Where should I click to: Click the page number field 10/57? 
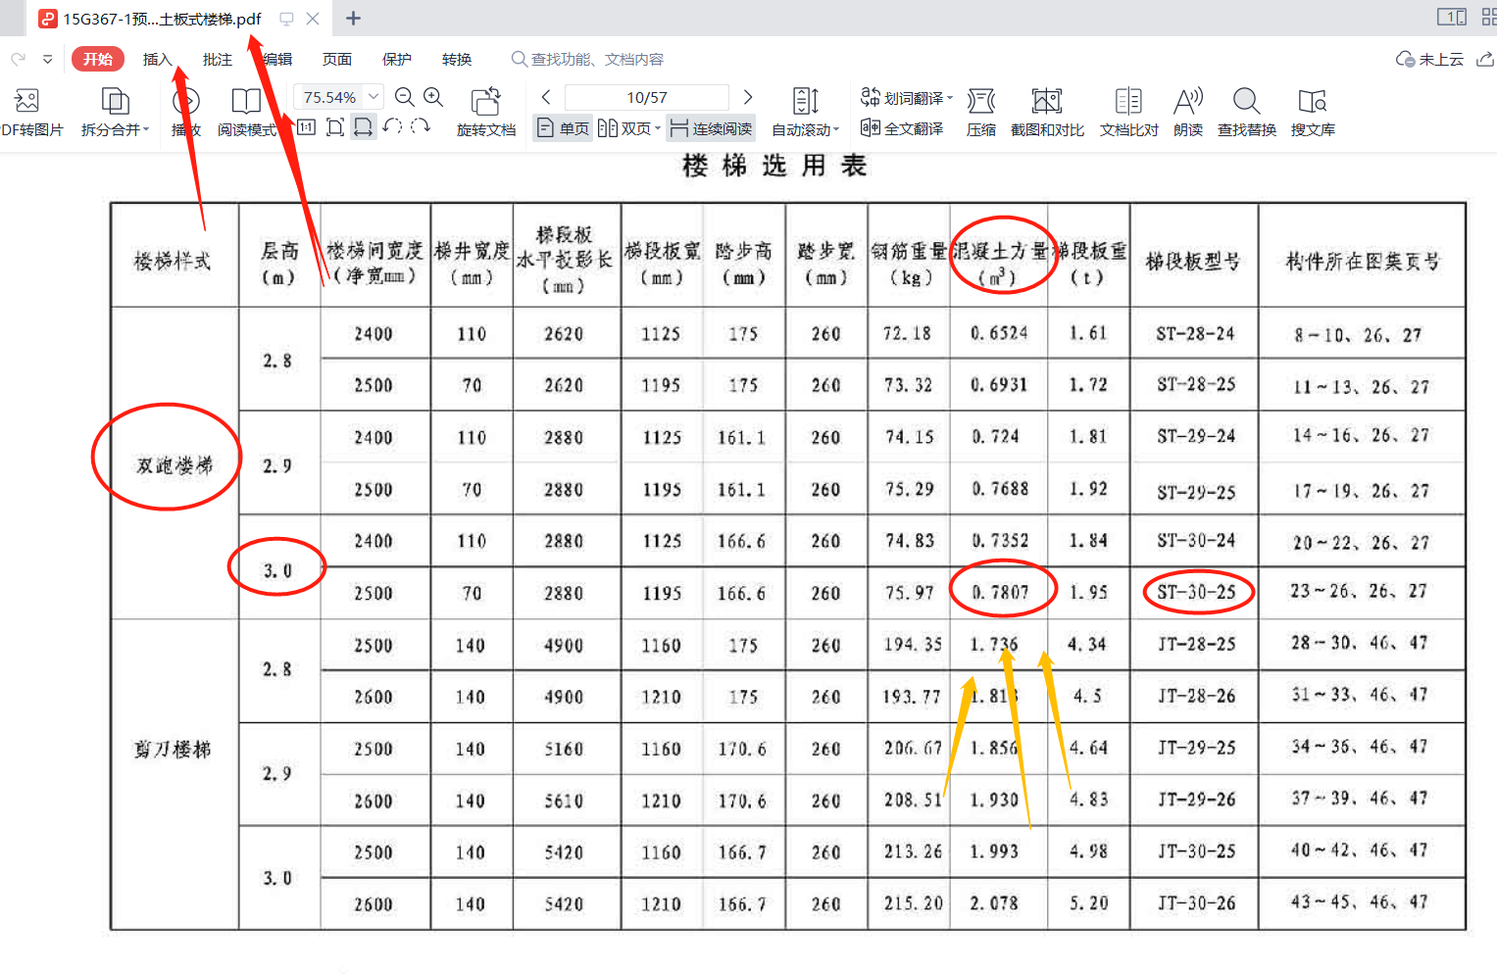(647, 97)
